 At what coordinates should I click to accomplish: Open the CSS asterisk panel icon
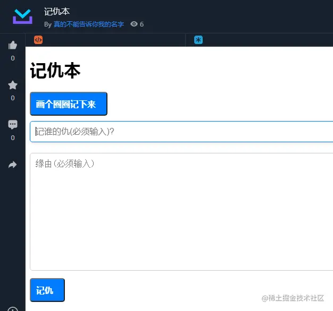click(x=198, y=40)
